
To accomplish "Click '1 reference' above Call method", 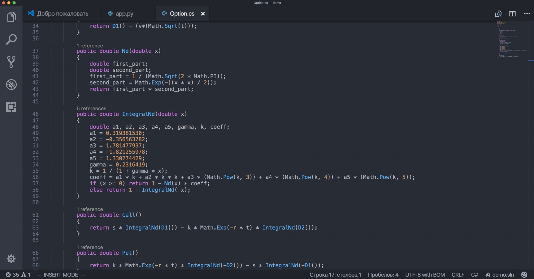I will (90, 209).
